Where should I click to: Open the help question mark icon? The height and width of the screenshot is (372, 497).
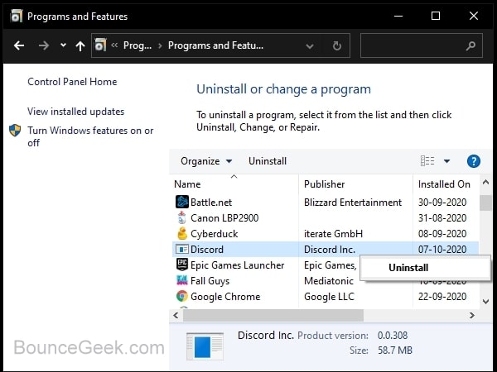pyautogui.click(x=474, y=161)
